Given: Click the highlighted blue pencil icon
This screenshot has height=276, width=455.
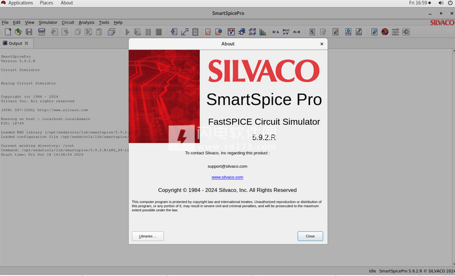Looking at the screenshot, I should coord(374,32).
